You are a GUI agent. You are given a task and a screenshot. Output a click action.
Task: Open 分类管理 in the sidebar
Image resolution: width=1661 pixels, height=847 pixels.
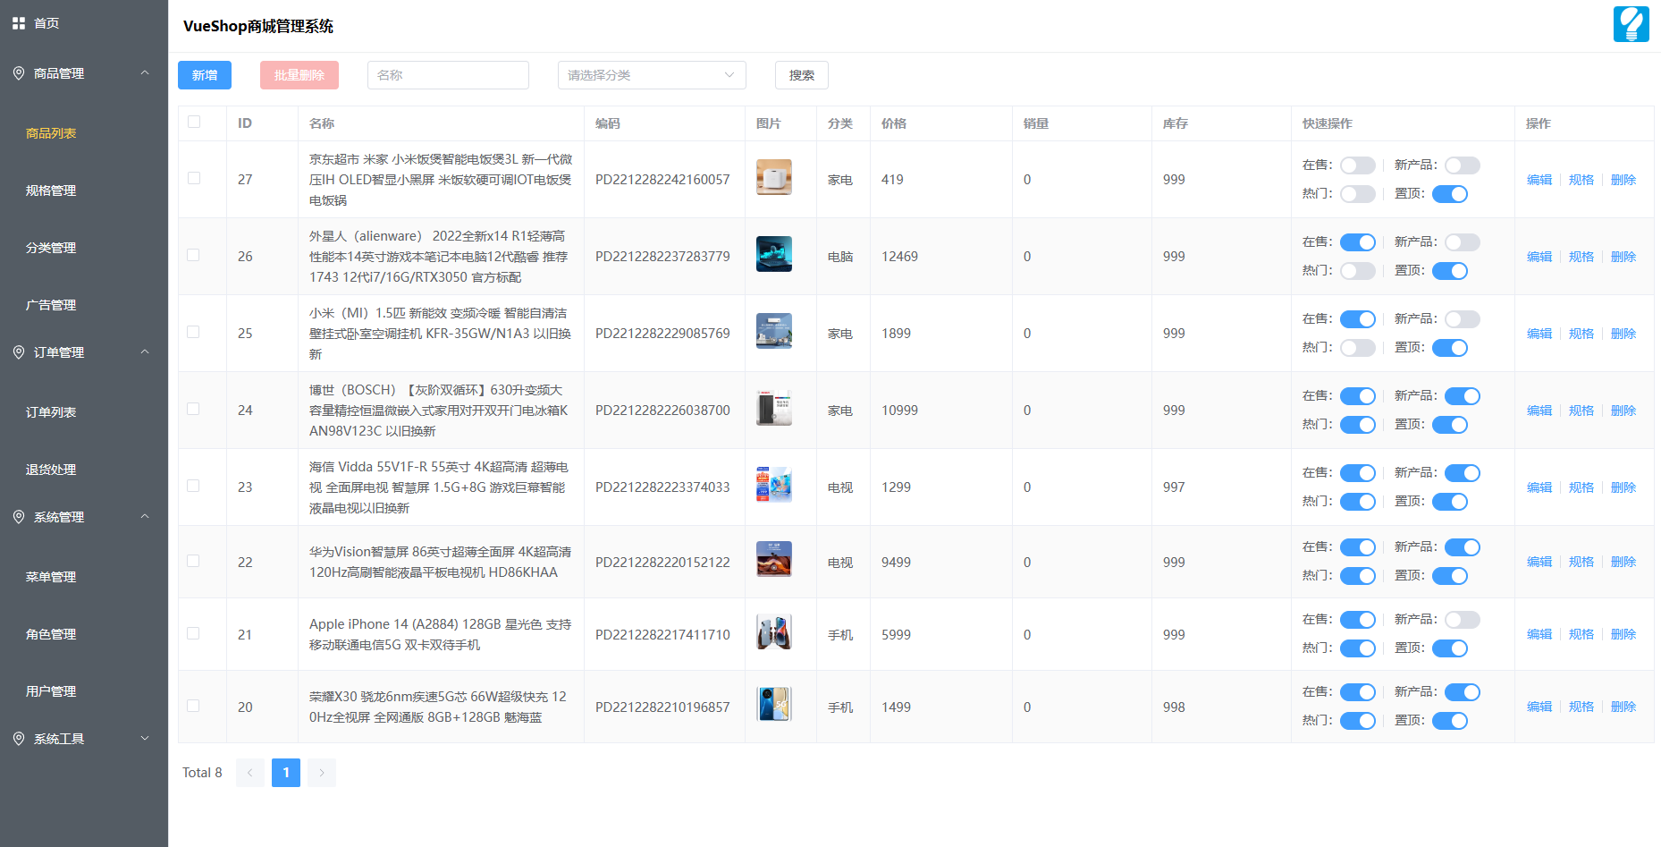51,248
